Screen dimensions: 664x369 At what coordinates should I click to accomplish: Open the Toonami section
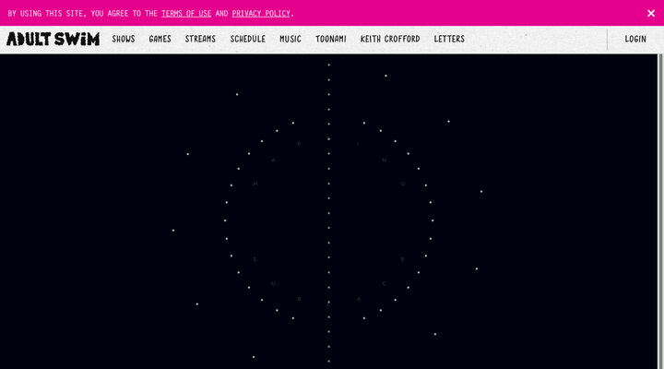[331, 39]
